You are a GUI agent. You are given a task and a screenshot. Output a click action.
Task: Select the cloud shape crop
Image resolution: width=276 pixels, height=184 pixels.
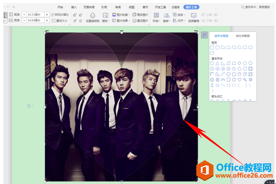pos(218,85)
